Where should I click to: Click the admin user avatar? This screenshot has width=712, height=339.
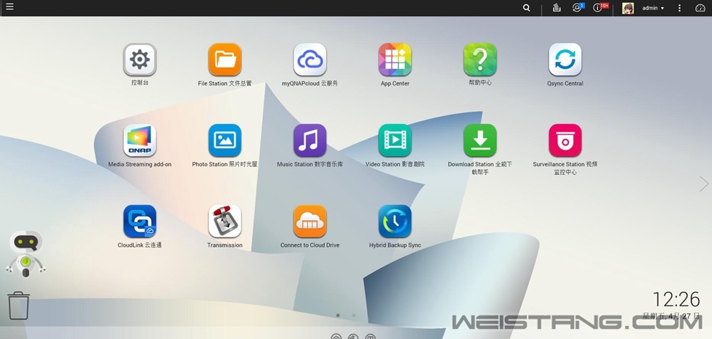[x=628, y=8]
